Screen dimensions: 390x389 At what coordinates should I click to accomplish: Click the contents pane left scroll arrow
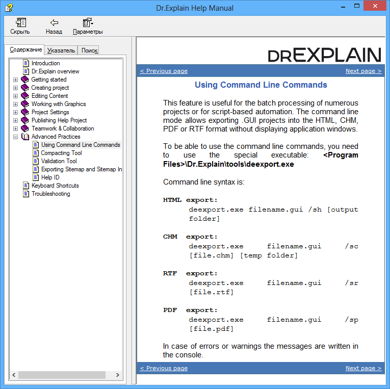pyautogui.click(x=14, y=375)
